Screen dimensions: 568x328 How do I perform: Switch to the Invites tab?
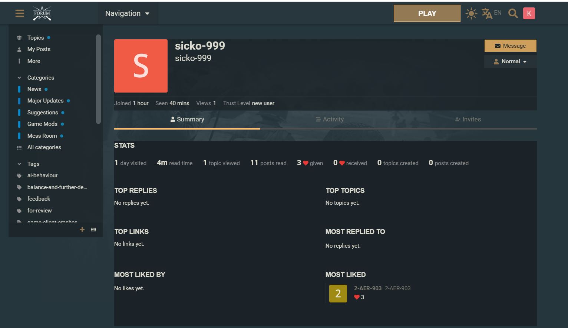468,119
